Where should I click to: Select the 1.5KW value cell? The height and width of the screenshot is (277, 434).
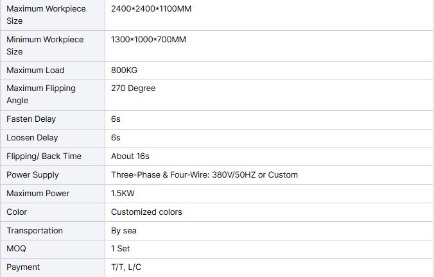[123, 194]
